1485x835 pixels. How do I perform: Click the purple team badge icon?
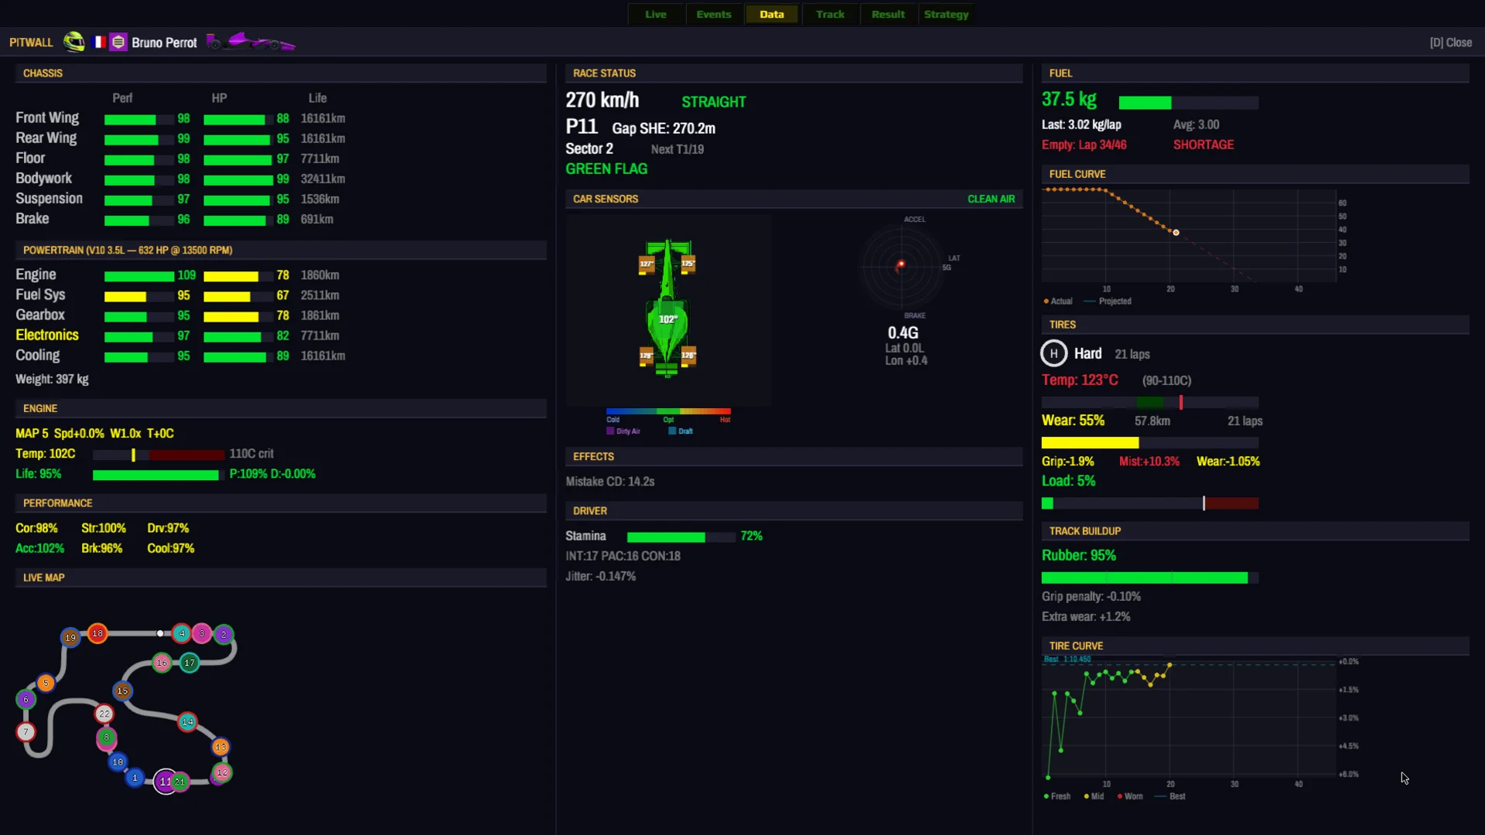coord(118,42)
